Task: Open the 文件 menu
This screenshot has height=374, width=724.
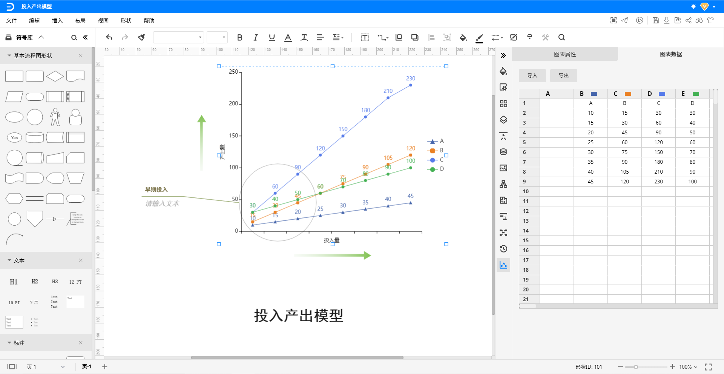Action: click(x=11, y=20)
